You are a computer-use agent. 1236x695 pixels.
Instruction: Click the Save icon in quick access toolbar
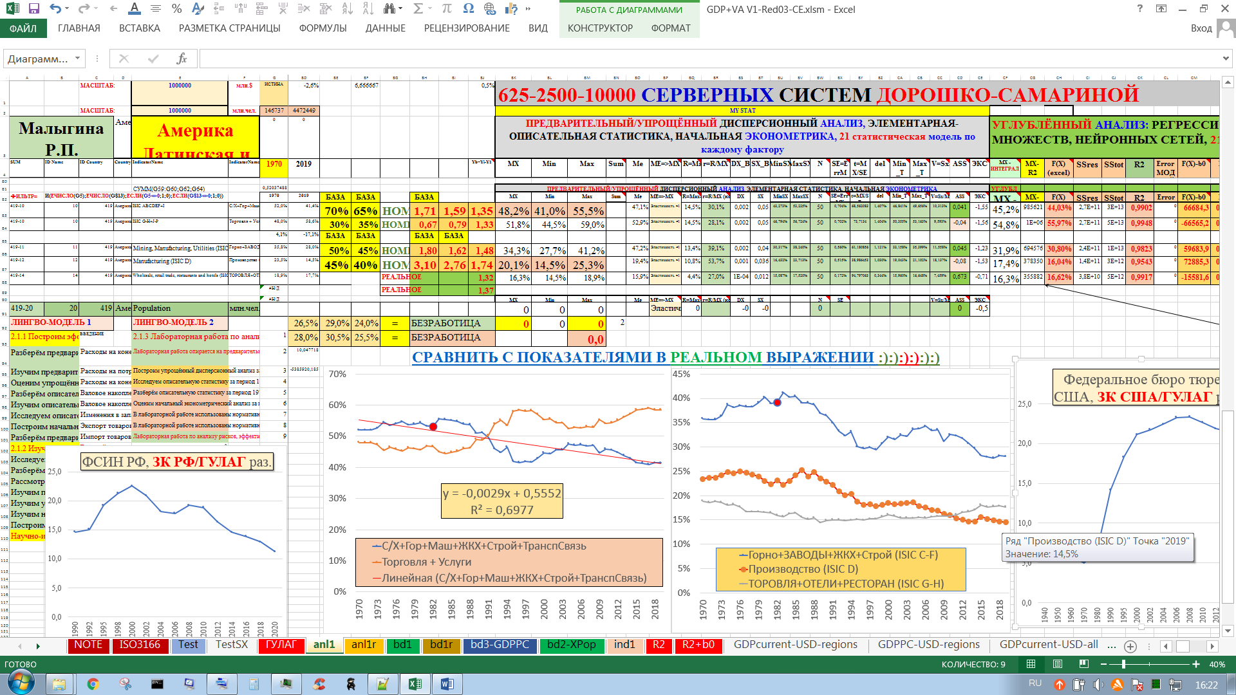34,9
